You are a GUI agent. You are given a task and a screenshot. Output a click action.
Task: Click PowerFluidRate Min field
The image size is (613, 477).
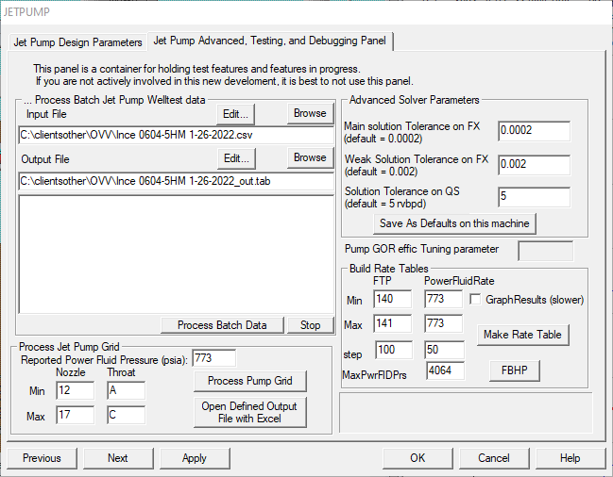pos(443,299)
